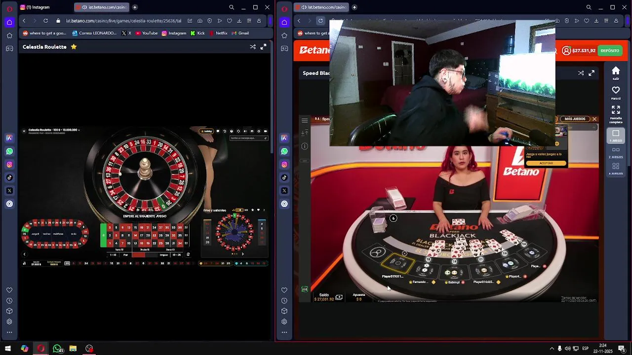Select red color bet on roulette table
The image size is (632, 355).
tap(139, 255)
